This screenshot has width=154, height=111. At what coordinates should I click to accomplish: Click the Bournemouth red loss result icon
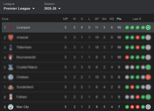pyautogui.click(x=127, y=57)
